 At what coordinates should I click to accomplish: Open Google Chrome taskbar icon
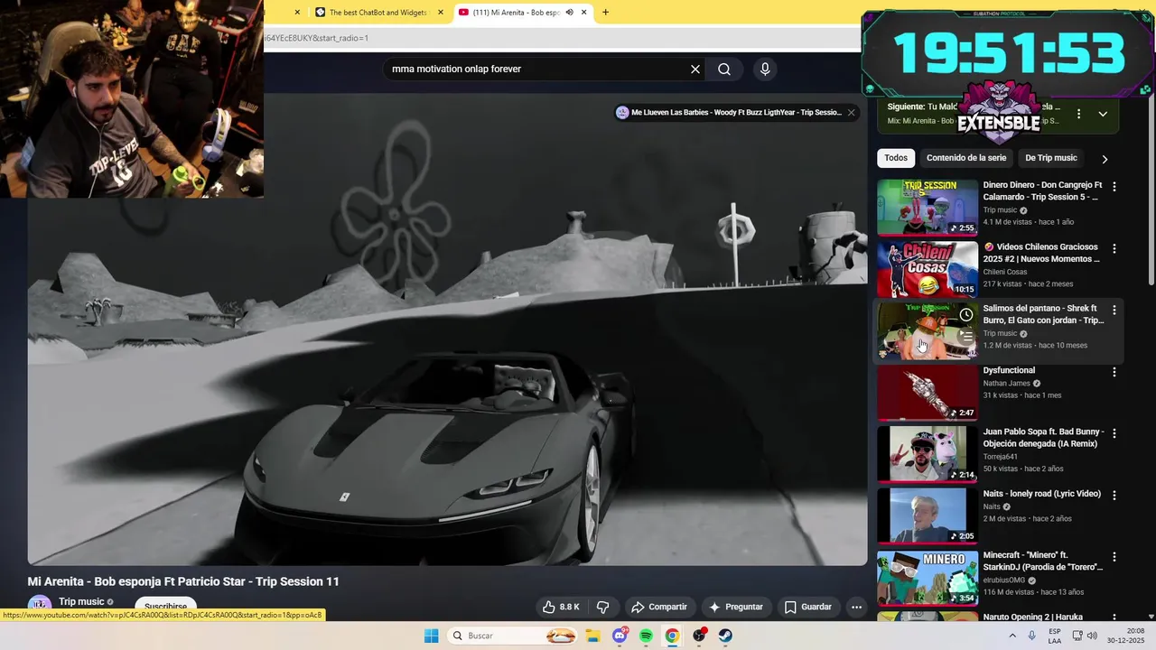[x=672, y=636]
